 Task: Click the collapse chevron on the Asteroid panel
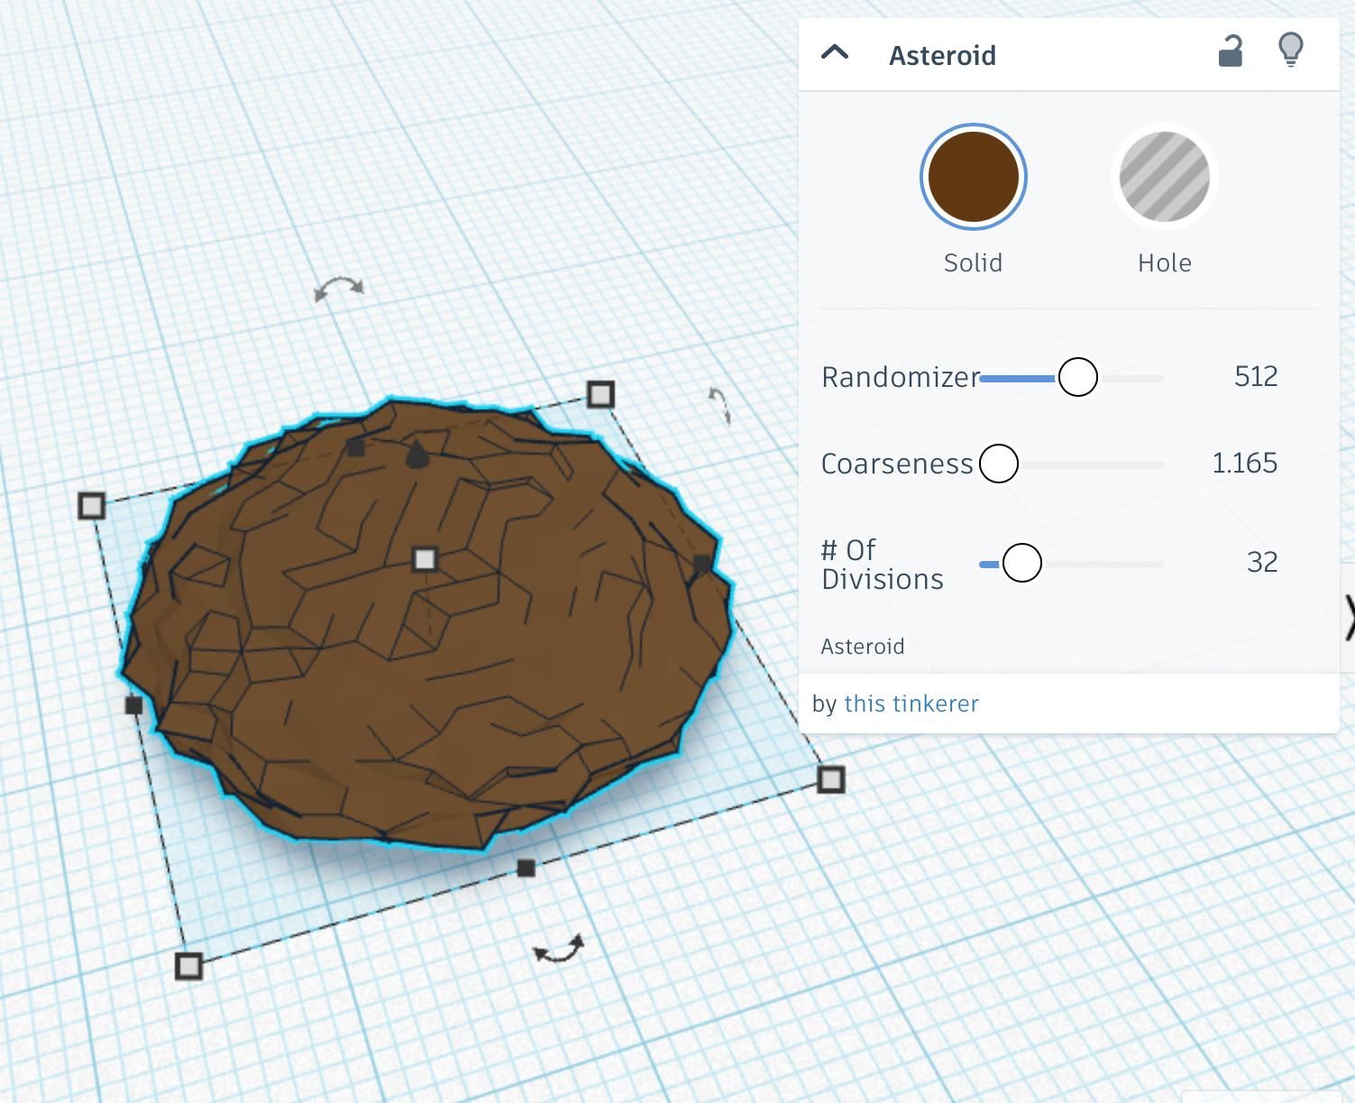pyautogui.click(x=836, y=51)
